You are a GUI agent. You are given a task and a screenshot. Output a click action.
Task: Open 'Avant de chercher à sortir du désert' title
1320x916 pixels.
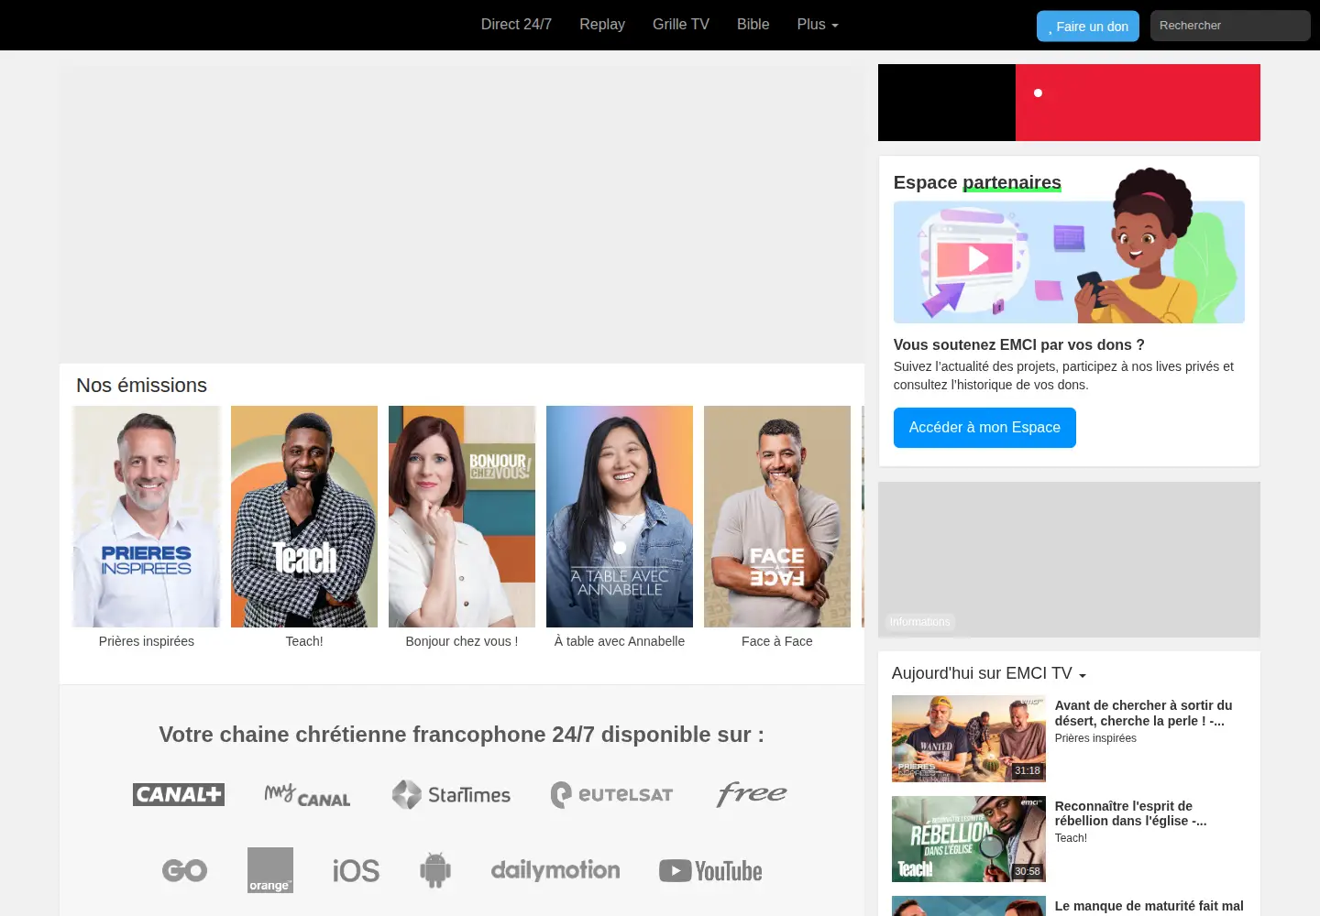click(1143, 713)
